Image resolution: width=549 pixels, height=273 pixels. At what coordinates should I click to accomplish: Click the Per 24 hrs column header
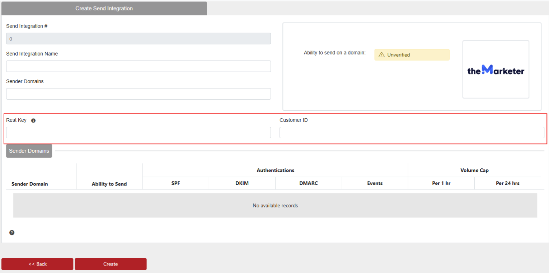click(507, 183)
